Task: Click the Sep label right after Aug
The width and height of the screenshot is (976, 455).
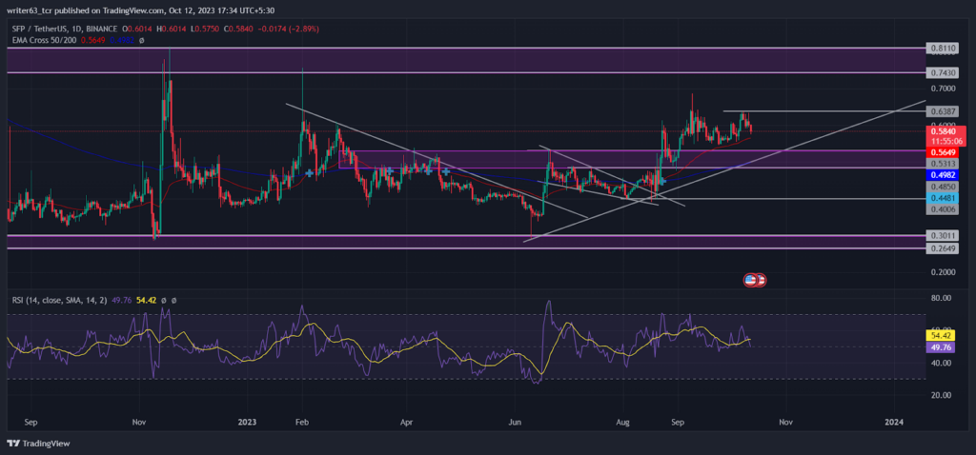Action: (x=678, y=422)
